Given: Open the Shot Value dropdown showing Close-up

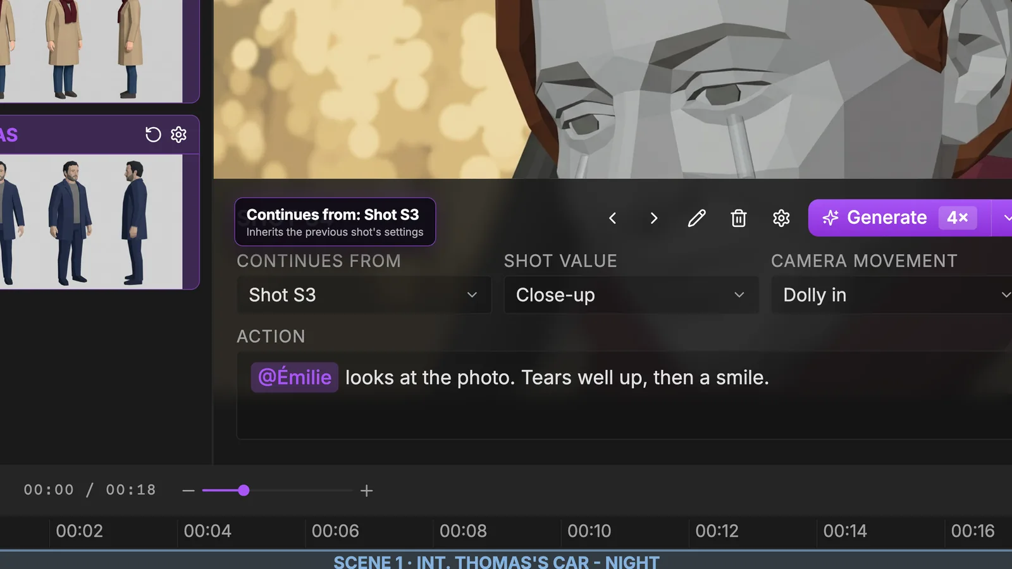Looking at the screenshot, I should (x=631, y=295).
